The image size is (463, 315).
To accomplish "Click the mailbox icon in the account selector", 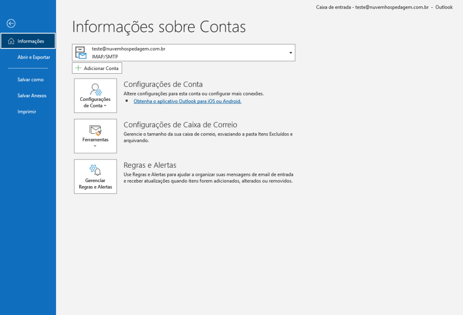I will pos(81,52).
